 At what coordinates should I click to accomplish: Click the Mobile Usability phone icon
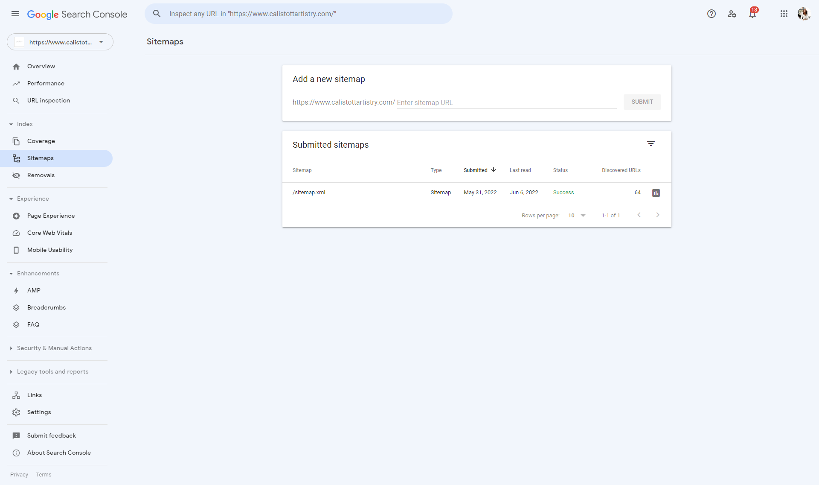[16, 250]
